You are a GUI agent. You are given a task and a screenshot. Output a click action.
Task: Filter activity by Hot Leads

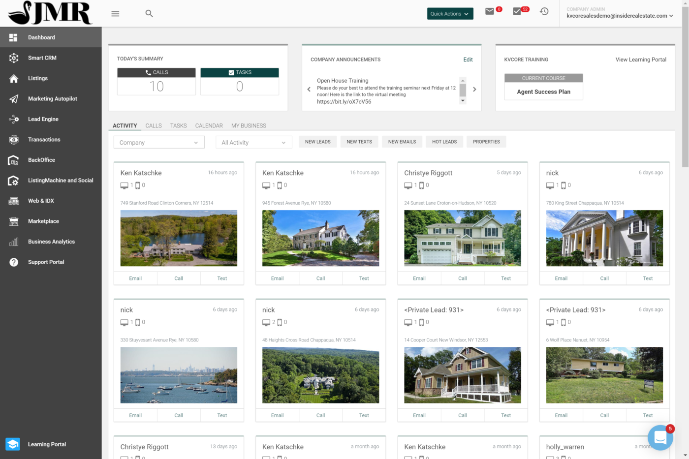click(444, 142)
